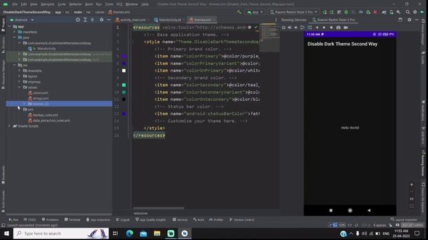The height and width of the screenshot is (240, 428).
Task: Click the Windows Start button
Action: pos(6,233)
